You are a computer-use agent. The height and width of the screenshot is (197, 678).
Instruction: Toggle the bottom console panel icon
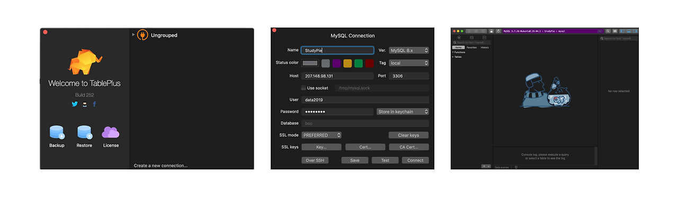pyautogui.click(x=629, y=31)
